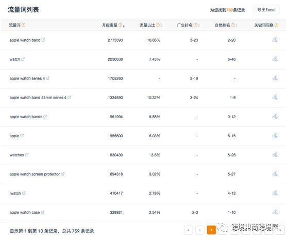The image size is (287, 240).
Task: Click help icon beside 关键词洞察 column header
Action: click(x=277, y=25)
